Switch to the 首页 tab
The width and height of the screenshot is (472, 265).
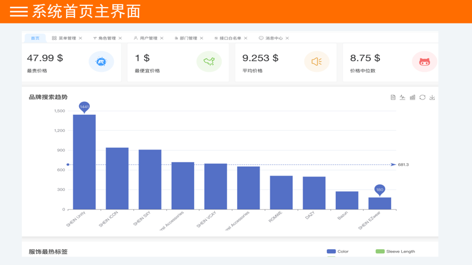point(35,38)
